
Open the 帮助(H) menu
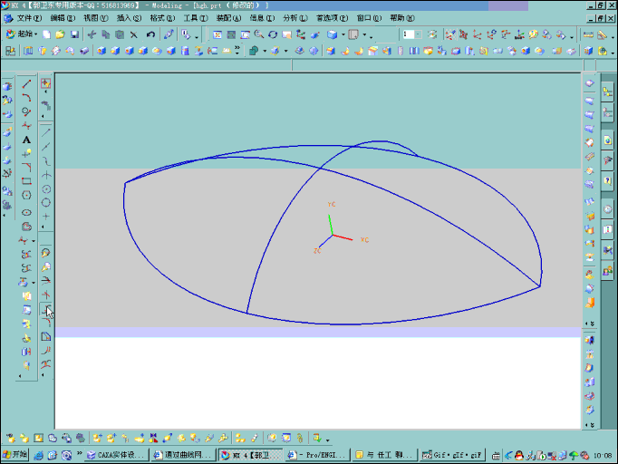[x=402, y=18]
